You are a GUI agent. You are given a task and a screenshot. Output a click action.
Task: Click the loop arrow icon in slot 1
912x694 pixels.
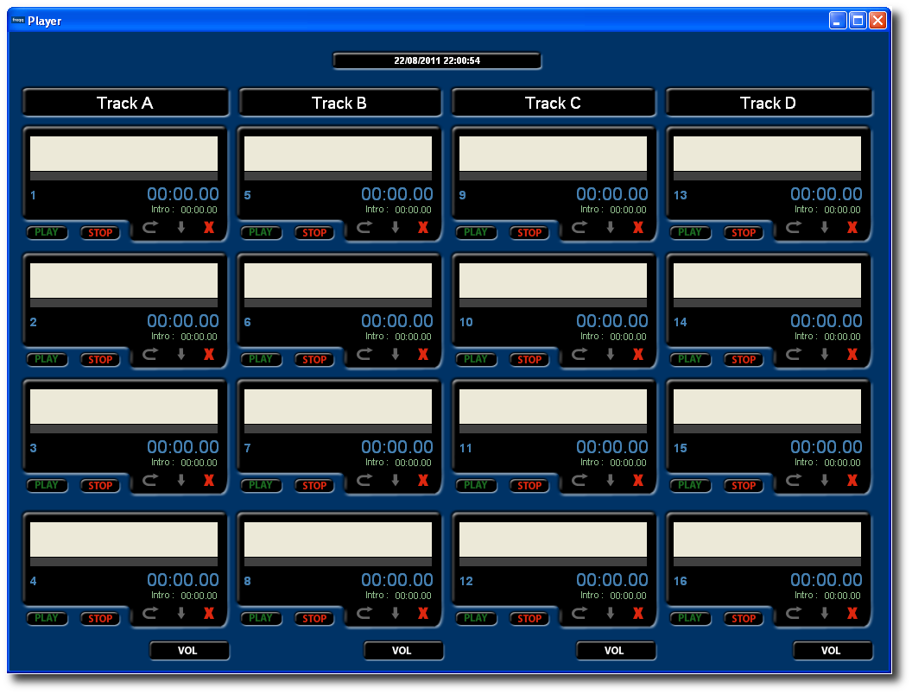point(150,228)
